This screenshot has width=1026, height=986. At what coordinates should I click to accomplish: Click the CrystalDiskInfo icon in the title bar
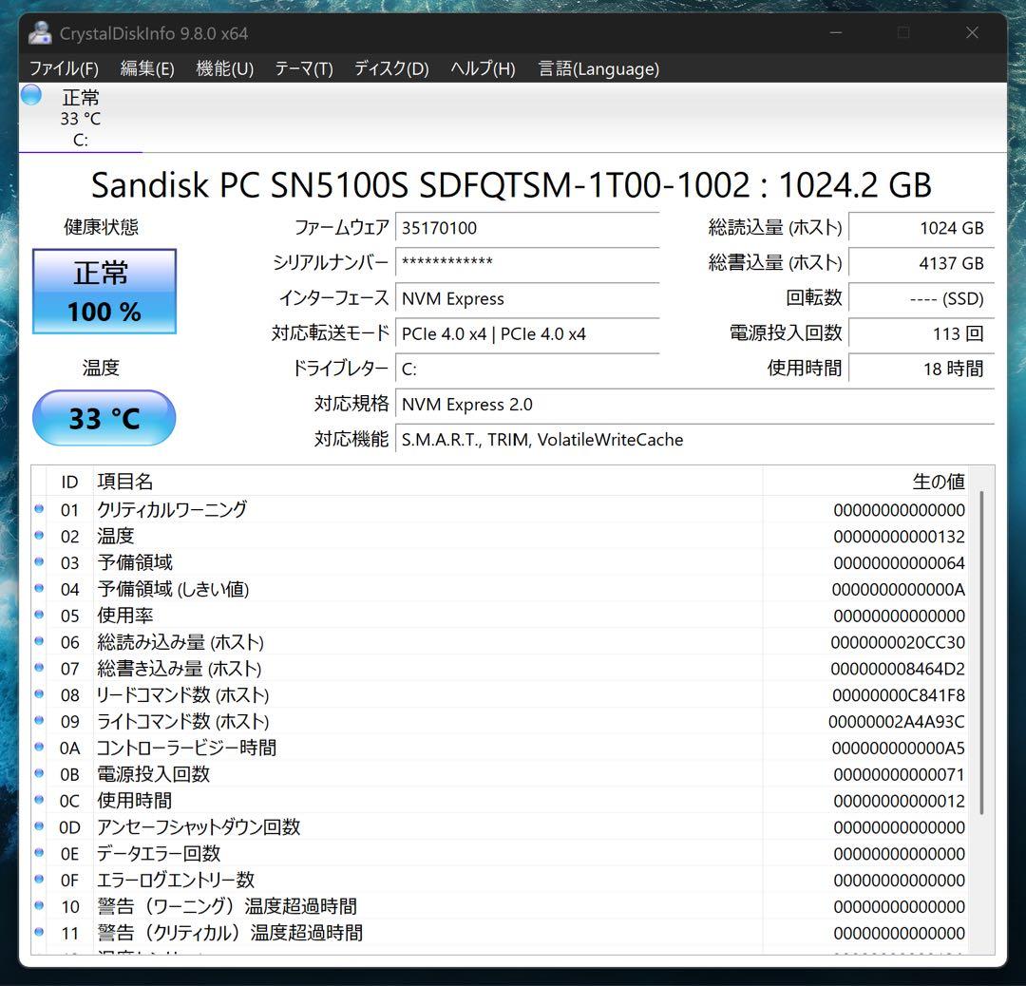point(39,32)
